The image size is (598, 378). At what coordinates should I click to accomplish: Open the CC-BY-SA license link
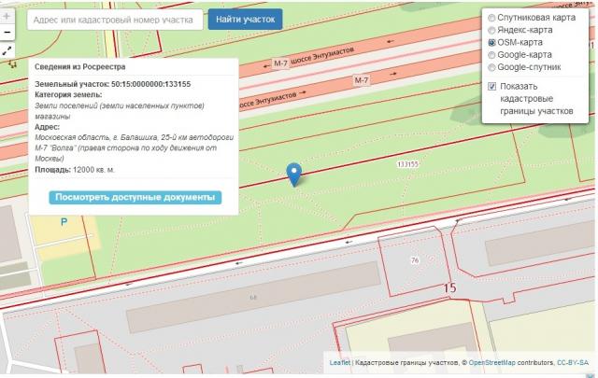[573, 362]
